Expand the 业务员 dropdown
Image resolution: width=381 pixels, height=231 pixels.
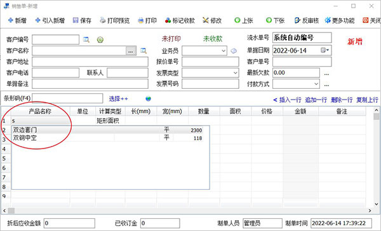point(224,51)
